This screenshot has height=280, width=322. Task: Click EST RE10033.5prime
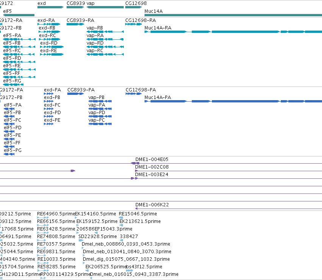[56, 260]
